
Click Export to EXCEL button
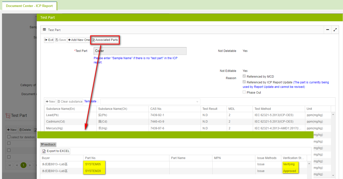(56, 151)
